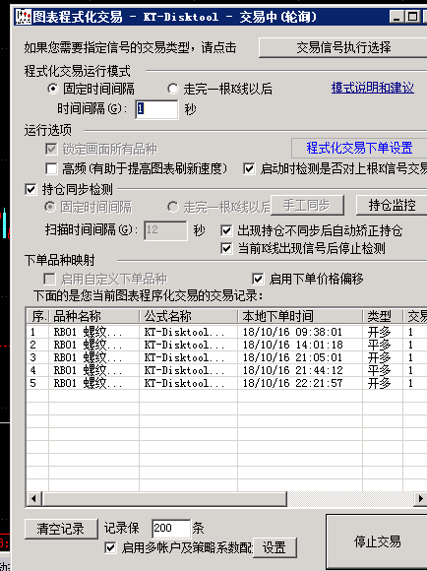This screenshot has width=427, height=571.
Task: Click the right scroll arrow of records list
Action: 420,498
